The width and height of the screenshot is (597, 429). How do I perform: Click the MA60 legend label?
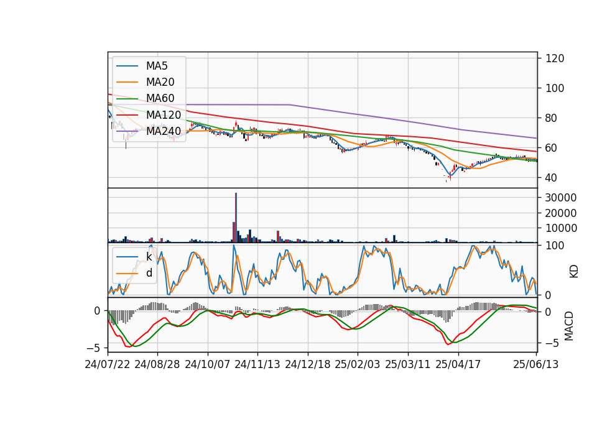(x=160, y=98)
